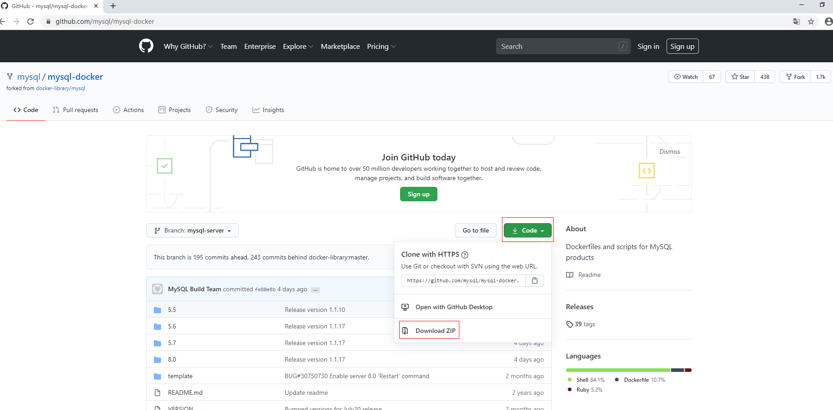The height and width of the screenshot is (410, 833).
Task: Click the GitHub Octocat logo
Action: point(146,46)
